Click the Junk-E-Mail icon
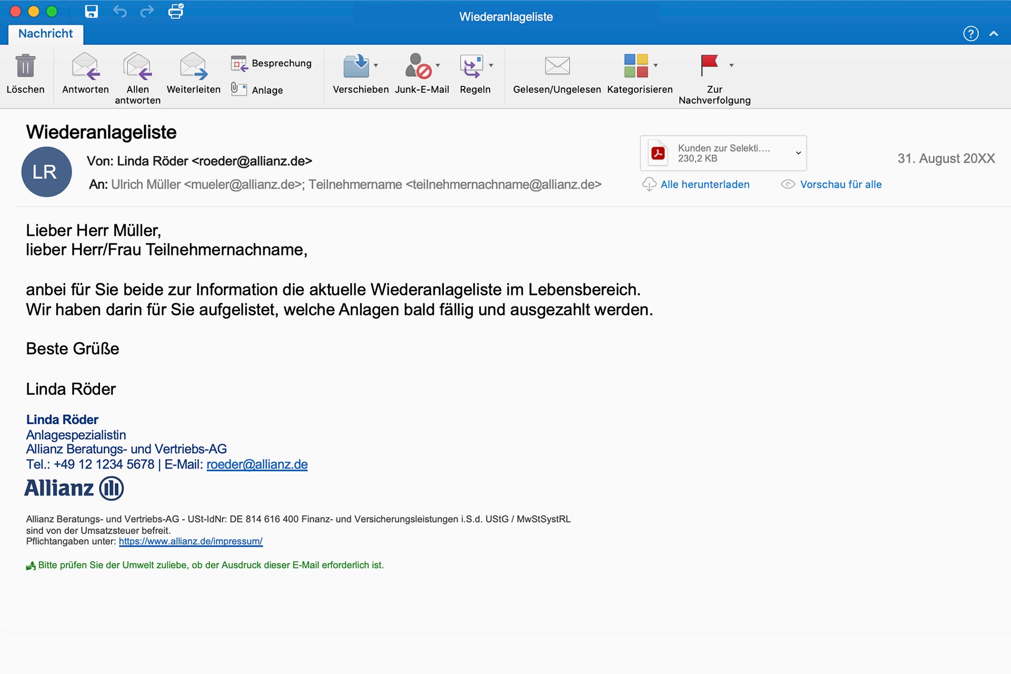This screenshot has height=674, width=1011. (x=418, y=66)
